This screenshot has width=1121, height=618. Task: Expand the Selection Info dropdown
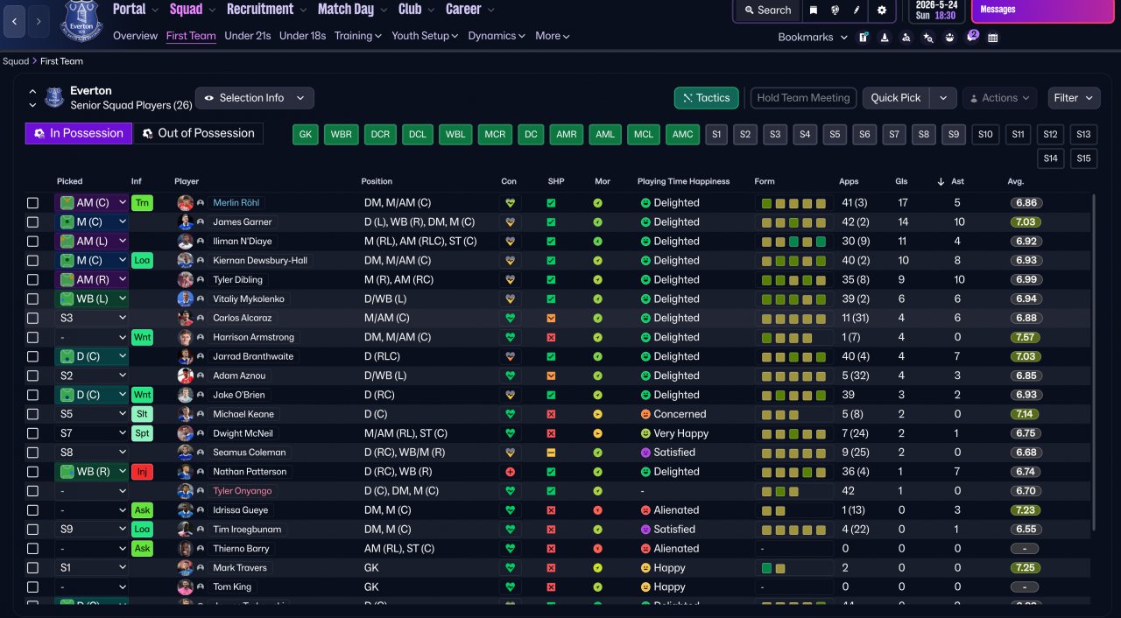click(254, 98)
